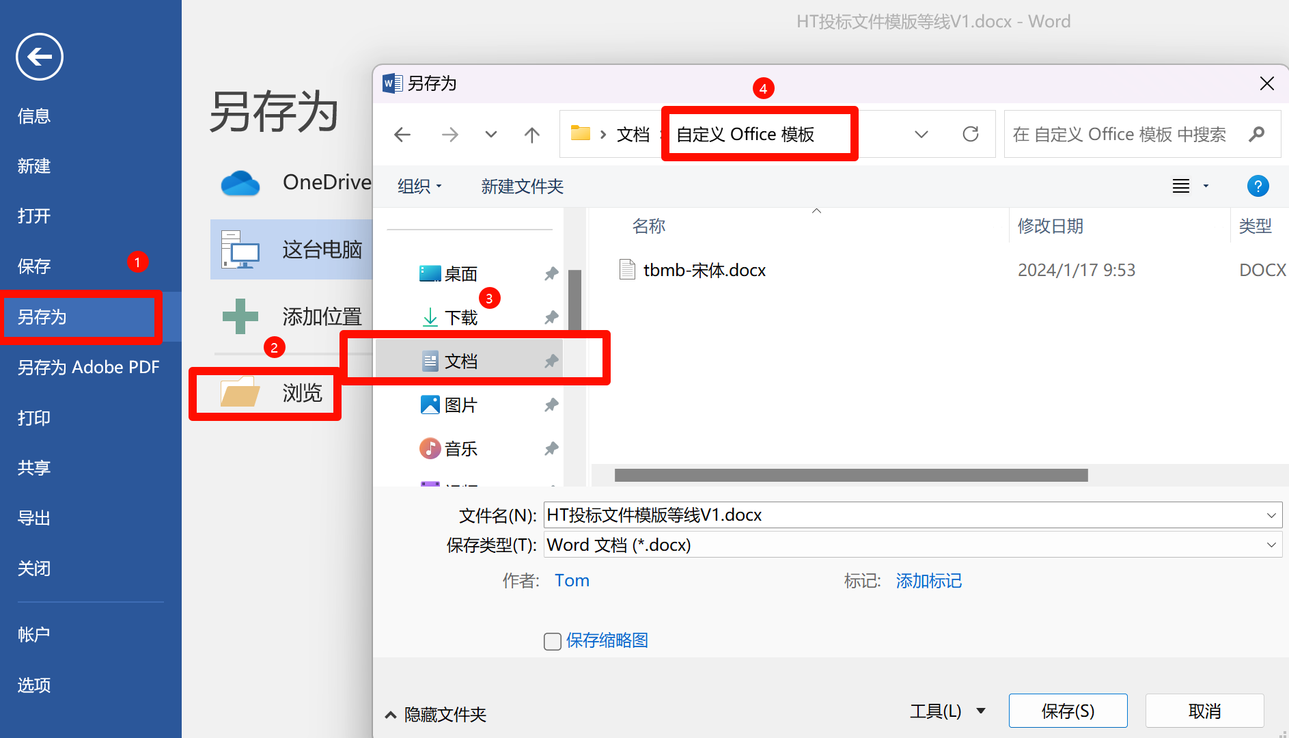Open the 组织 dropdown menu
This screenshot has height=738, width=1289.
[x=419, y=186]
